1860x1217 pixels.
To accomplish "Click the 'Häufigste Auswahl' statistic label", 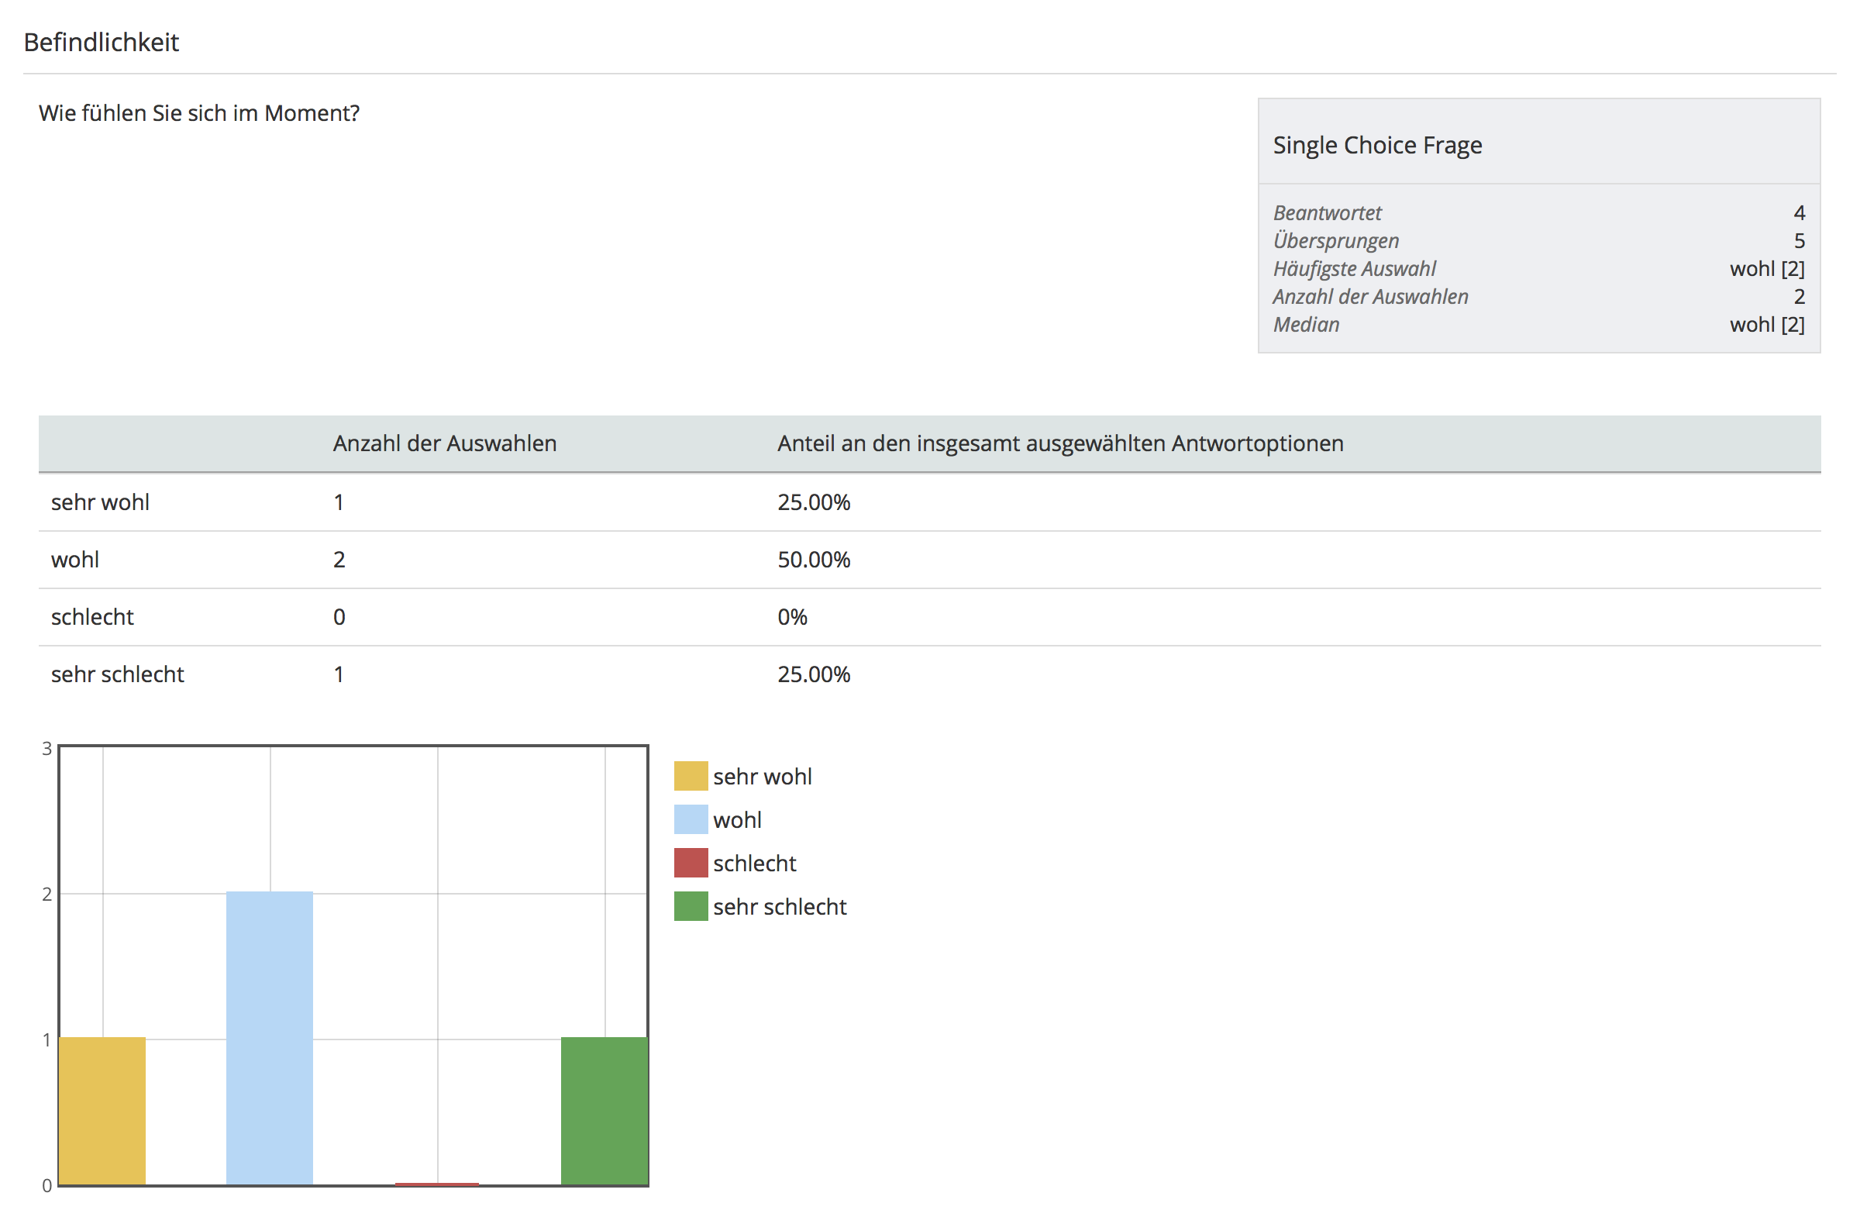I will click(1355, 269).
